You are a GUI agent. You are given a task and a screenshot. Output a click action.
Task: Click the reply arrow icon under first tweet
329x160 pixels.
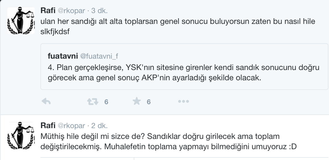pyautogui.click(x=46, y=101)
